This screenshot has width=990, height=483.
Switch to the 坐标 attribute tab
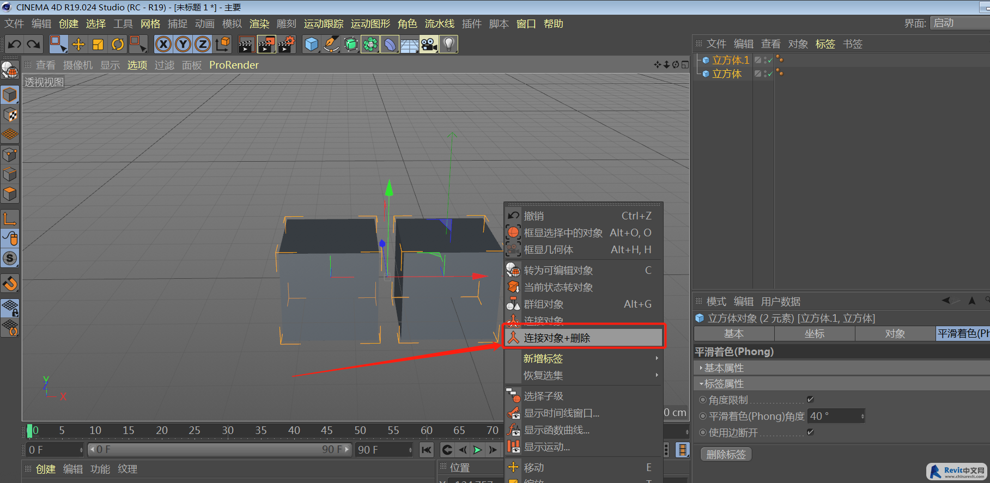pos(815,333)
